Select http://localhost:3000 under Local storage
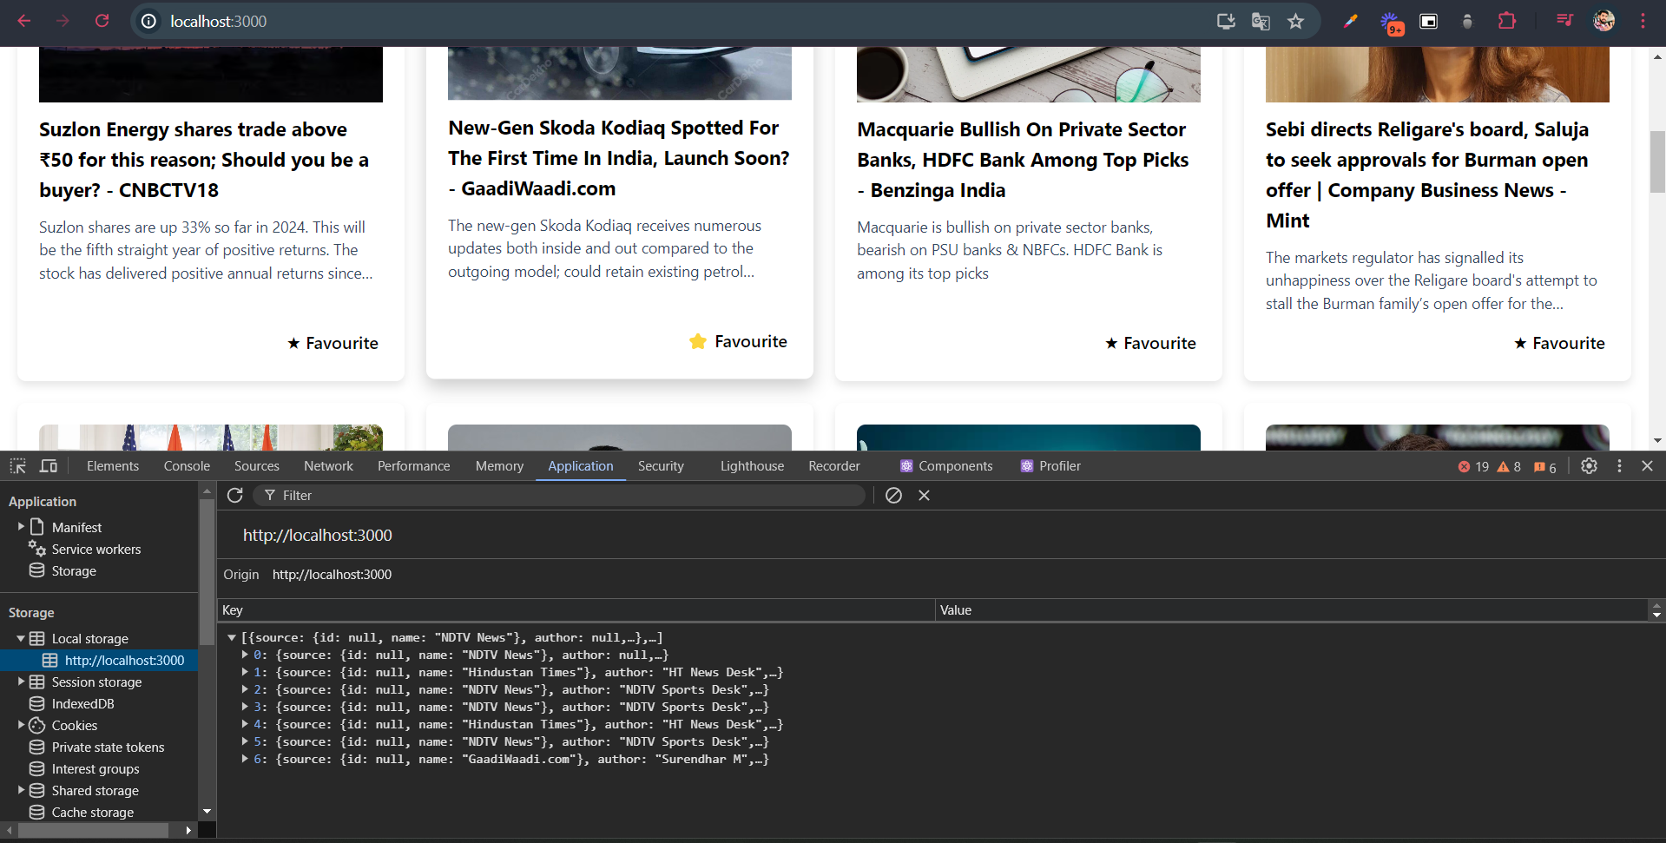The height and width of the screenshot is (843, 1666). click(x=124, y=661)
